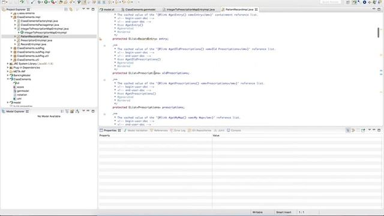Select the ClassElements.util package

(x=28, y=60)
